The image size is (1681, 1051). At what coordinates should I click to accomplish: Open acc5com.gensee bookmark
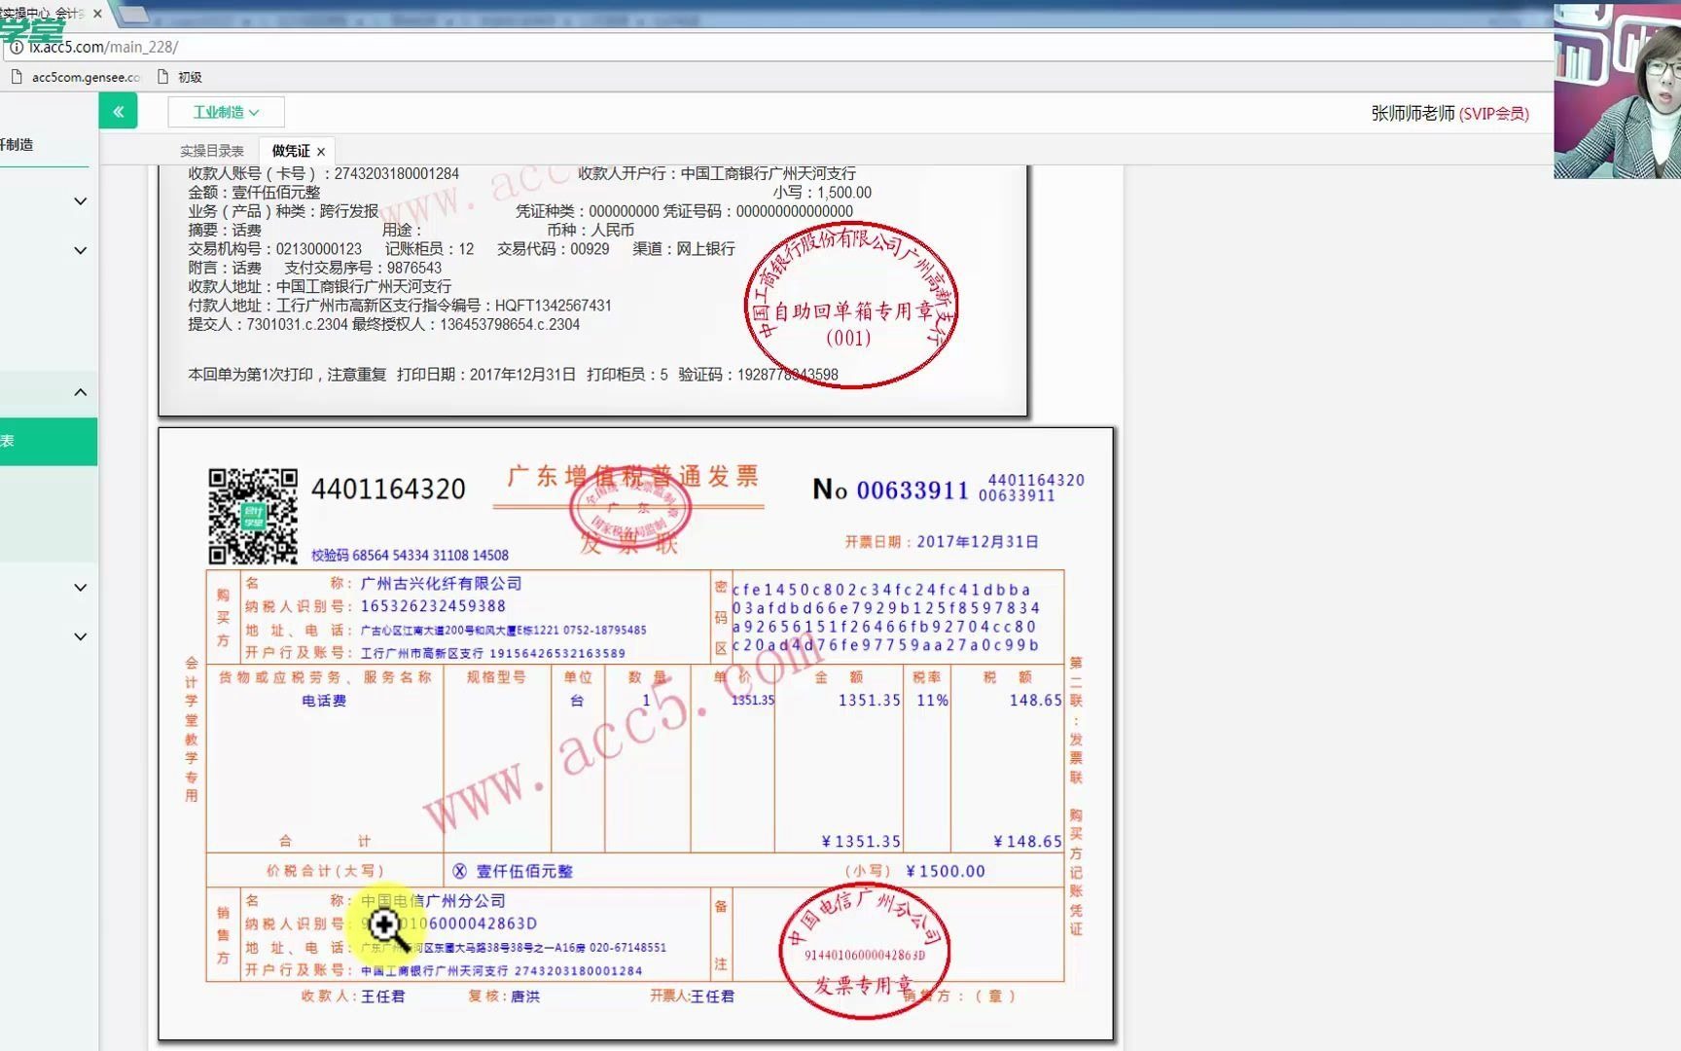76,77
